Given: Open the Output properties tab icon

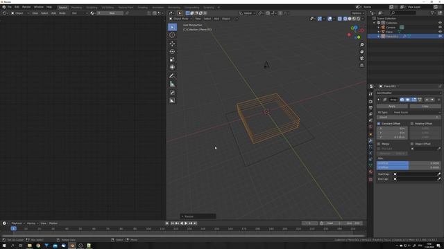Looking at the screenshot, I should 370,108.
